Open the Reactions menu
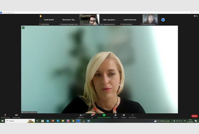This screenshot has width=199, height=134. click(124, 116)
